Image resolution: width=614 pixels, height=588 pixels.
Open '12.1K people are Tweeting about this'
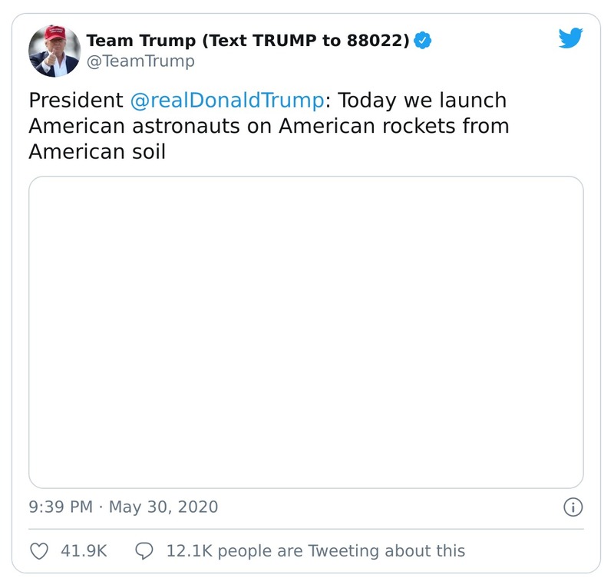(x=316, y=550)
